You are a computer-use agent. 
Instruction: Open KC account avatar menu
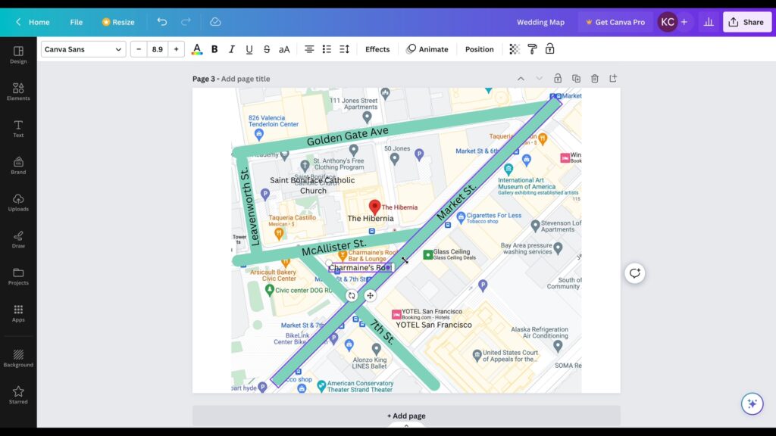668,22
